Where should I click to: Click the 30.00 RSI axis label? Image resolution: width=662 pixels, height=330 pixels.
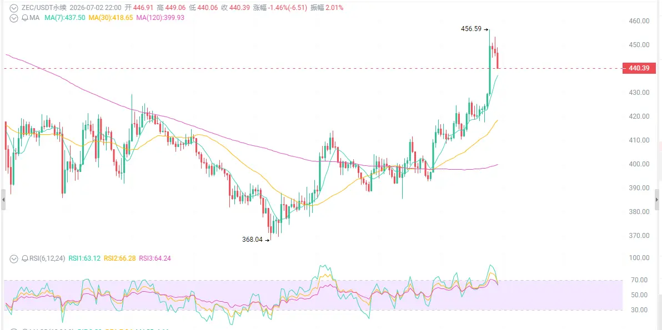point(640,310)
